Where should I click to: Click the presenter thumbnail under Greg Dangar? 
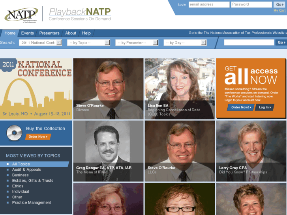click(108, 199)
